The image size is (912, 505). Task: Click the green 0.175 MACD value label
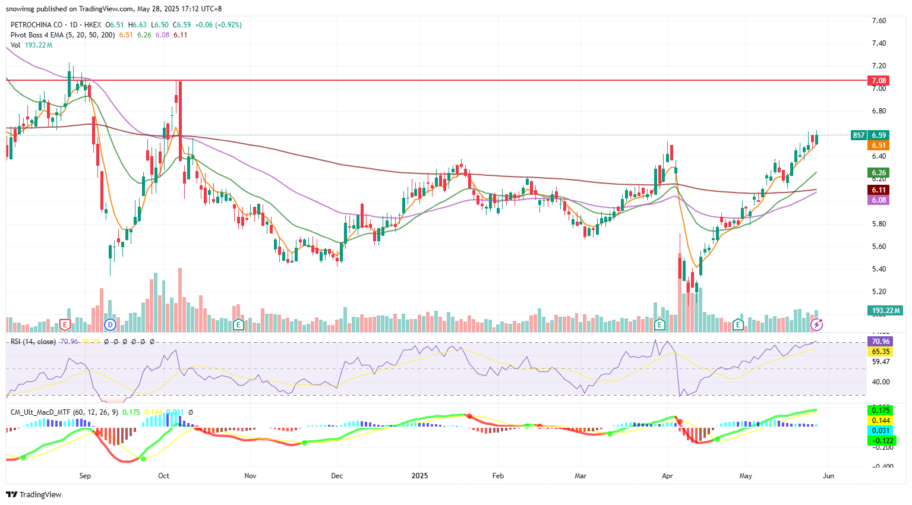tap(881, 411)
